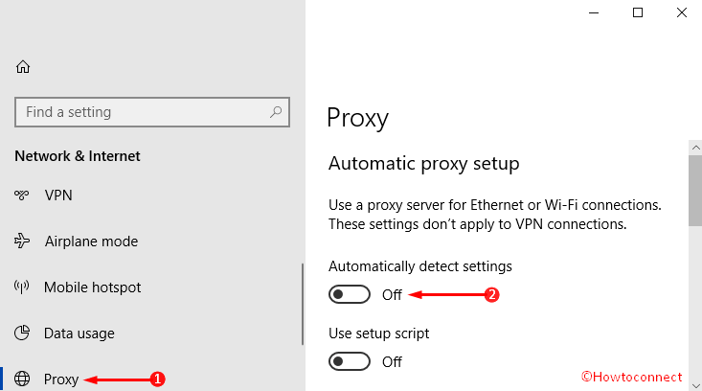
Task: Select Proxy in the sidebar
Action: (61, 379)
